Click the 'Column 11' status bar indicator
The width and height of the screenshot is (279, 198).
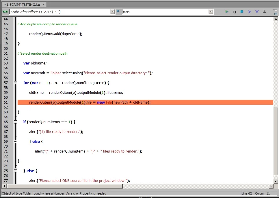[x=263, y=193]
